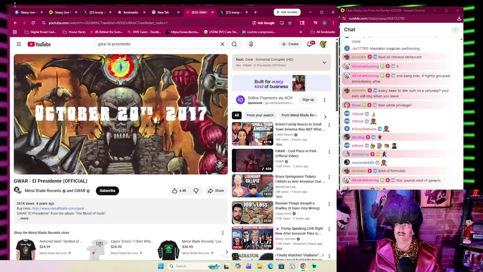This screenshot has height=272, width=483.
Task: Open options for sponsored Online Payments ad
Action: pyautogui.click(x=324, y=100)
